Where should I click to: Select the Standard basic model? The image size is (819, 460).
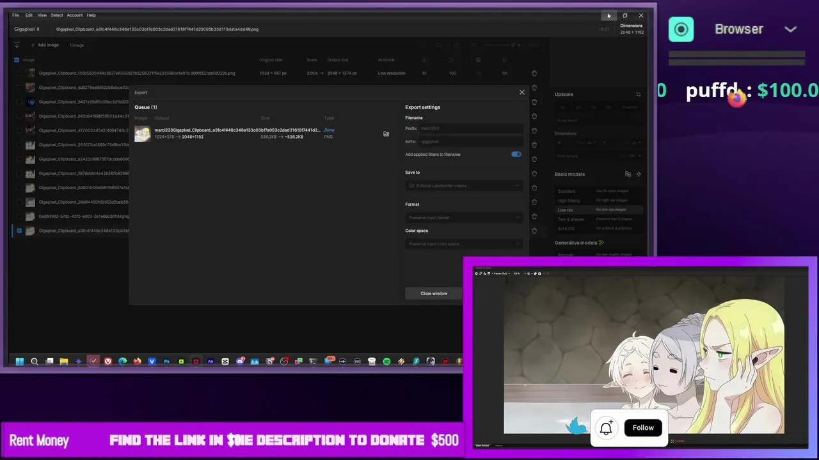[x=598, y=191]
